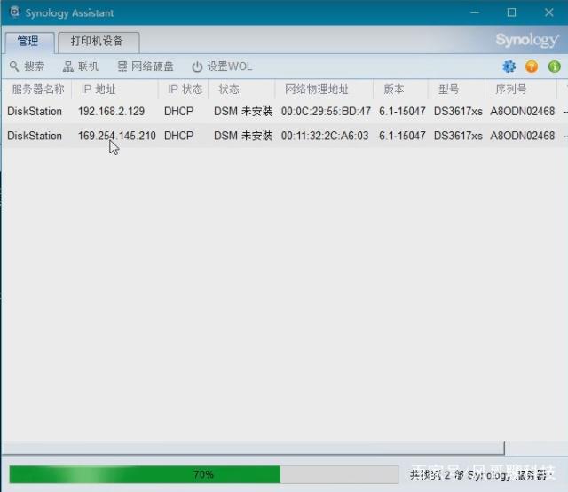Open the settings gear icon

click(x=509, y=66)
